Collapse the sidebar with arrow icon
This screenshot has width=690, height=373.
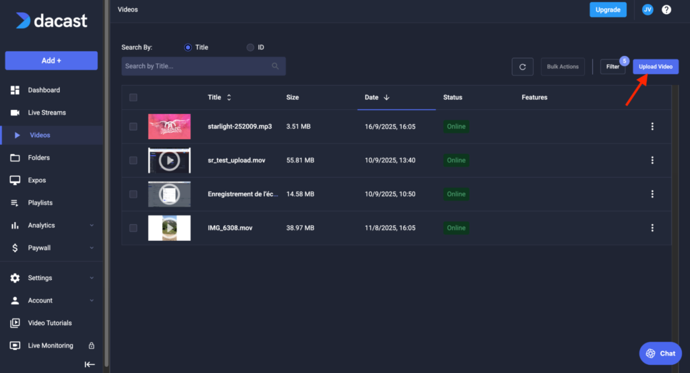tap(89, 364)
